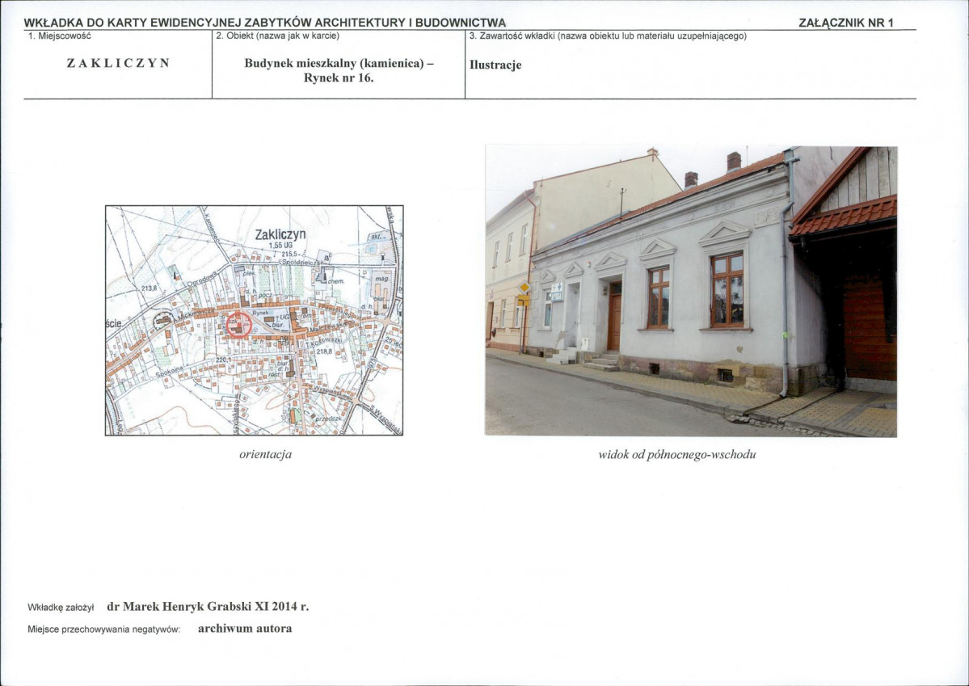Open the Zakliczyn orientation map image
This screenshot has width=969, height=686.
254,320
